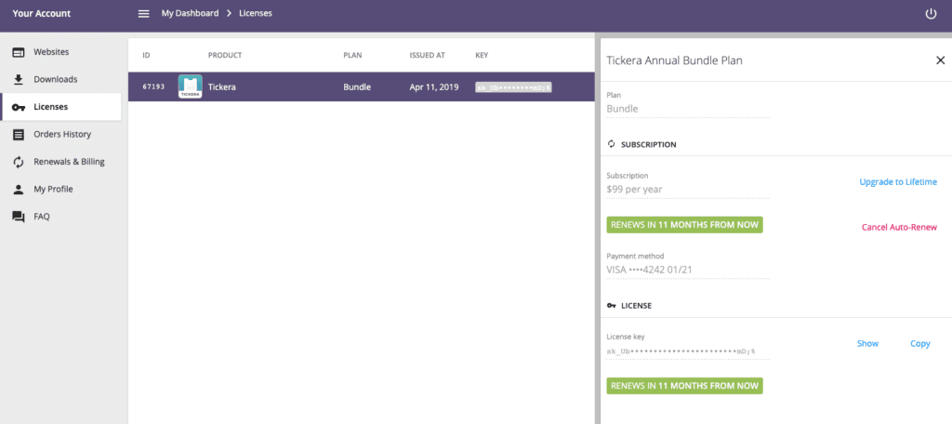Click the Bundle plan cell in row
952x424 pixels.
coord(357,86)
